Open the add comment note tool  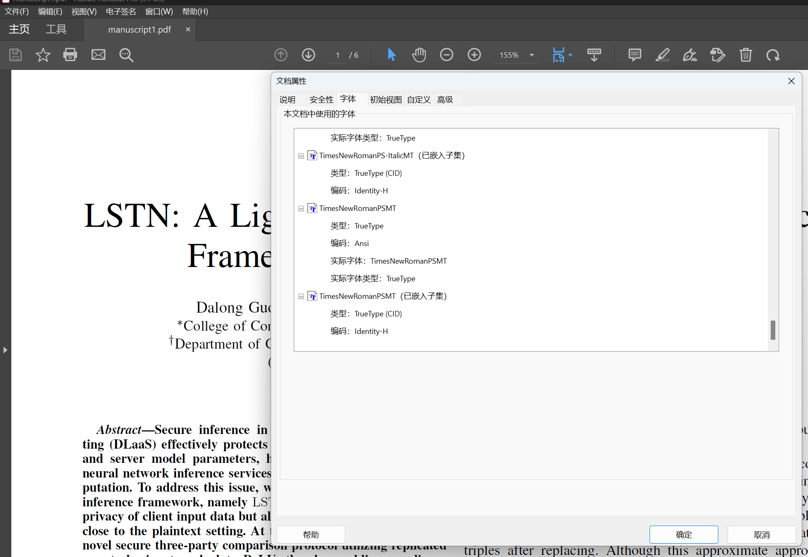634,55
